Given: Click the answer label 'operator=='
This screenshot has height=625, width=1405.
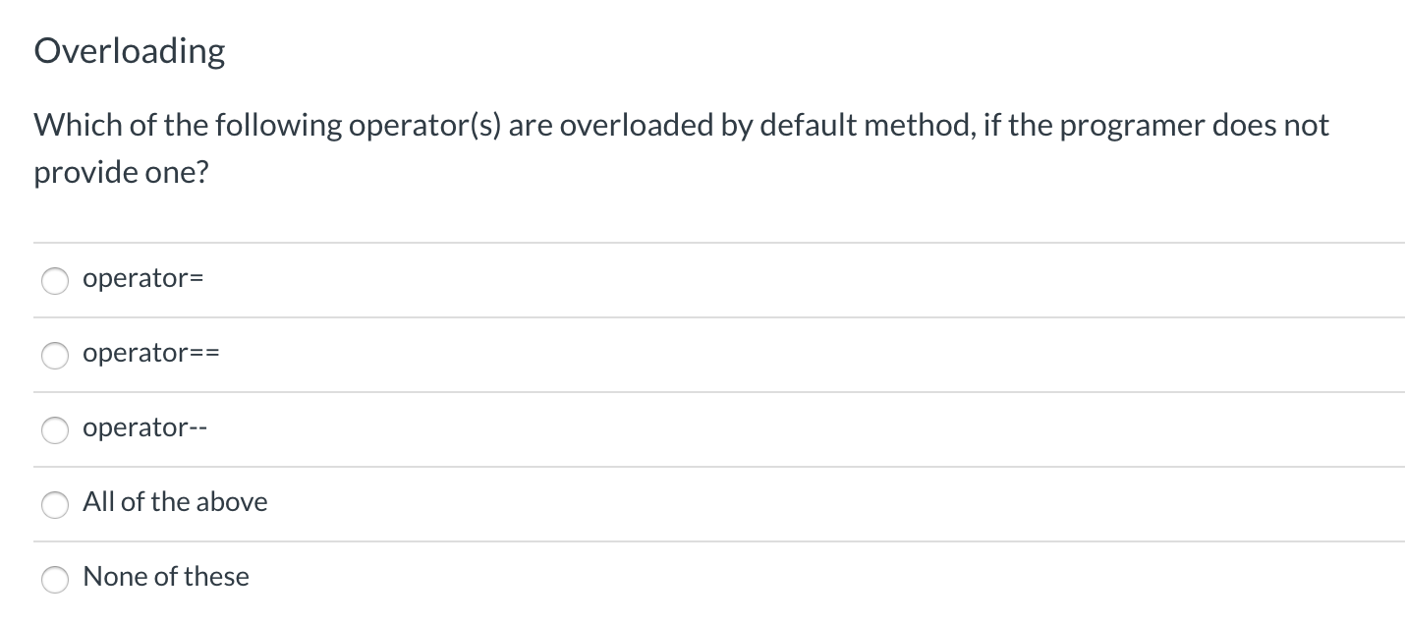Looking at the screenshot, I should 151,354.
